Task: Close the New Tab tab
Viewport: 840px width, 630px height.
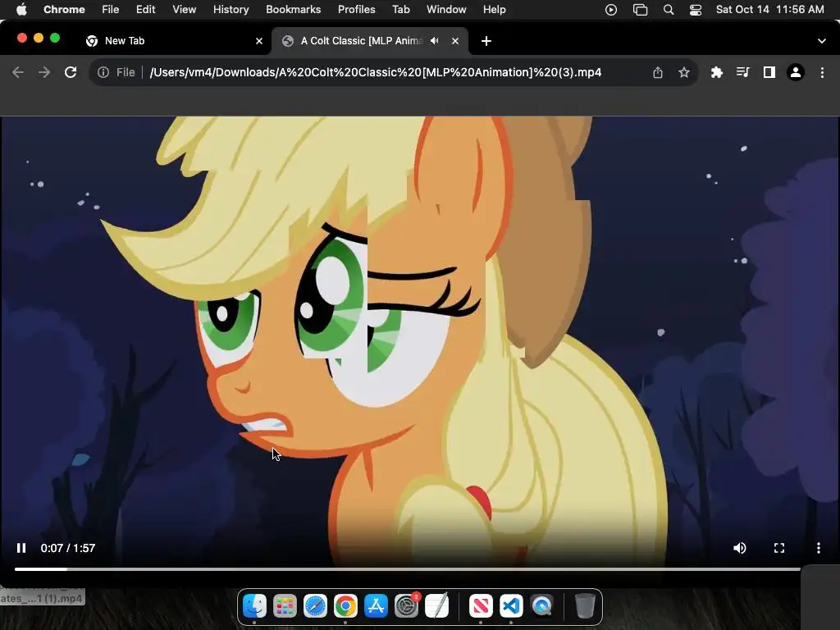Action: pos(258,41)
